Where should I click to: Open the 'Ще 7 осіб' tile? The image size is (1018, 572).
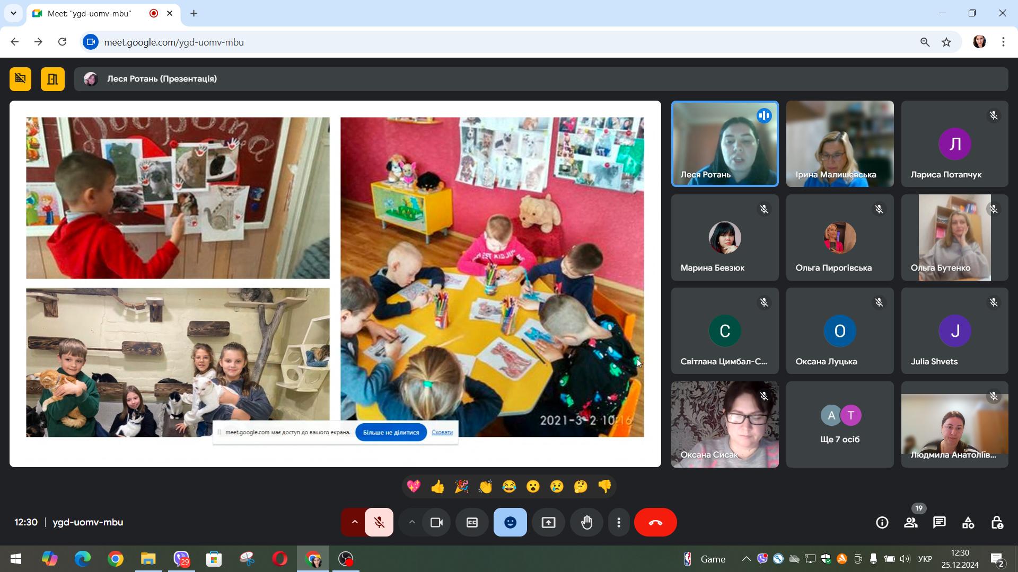pyautogui.click(x=840, y=425)
